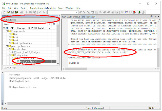Open the Texas Instruments Emulator menu
The height and width of the screenshot is (111, 162).
click(43, 8)
